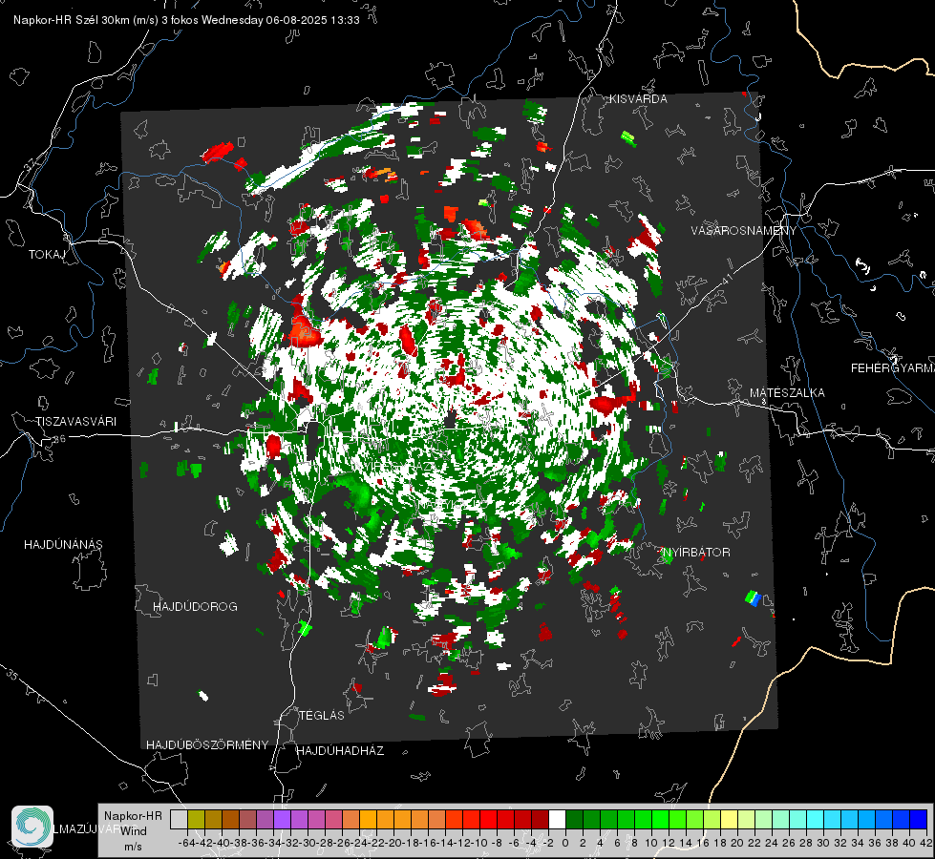The width and height of the screenshot is (935, 859).
Task: Pick the cyan swatch between 28 and 30
Action: 816,819
